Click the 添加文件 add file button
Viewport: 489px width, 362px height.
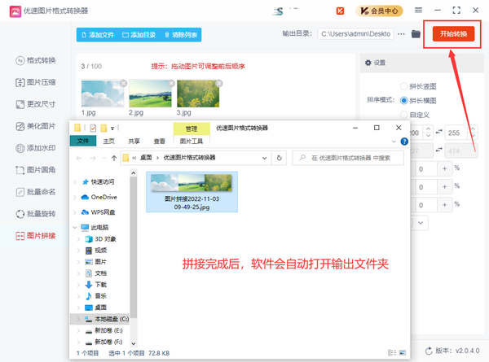(x=98, y=34)
